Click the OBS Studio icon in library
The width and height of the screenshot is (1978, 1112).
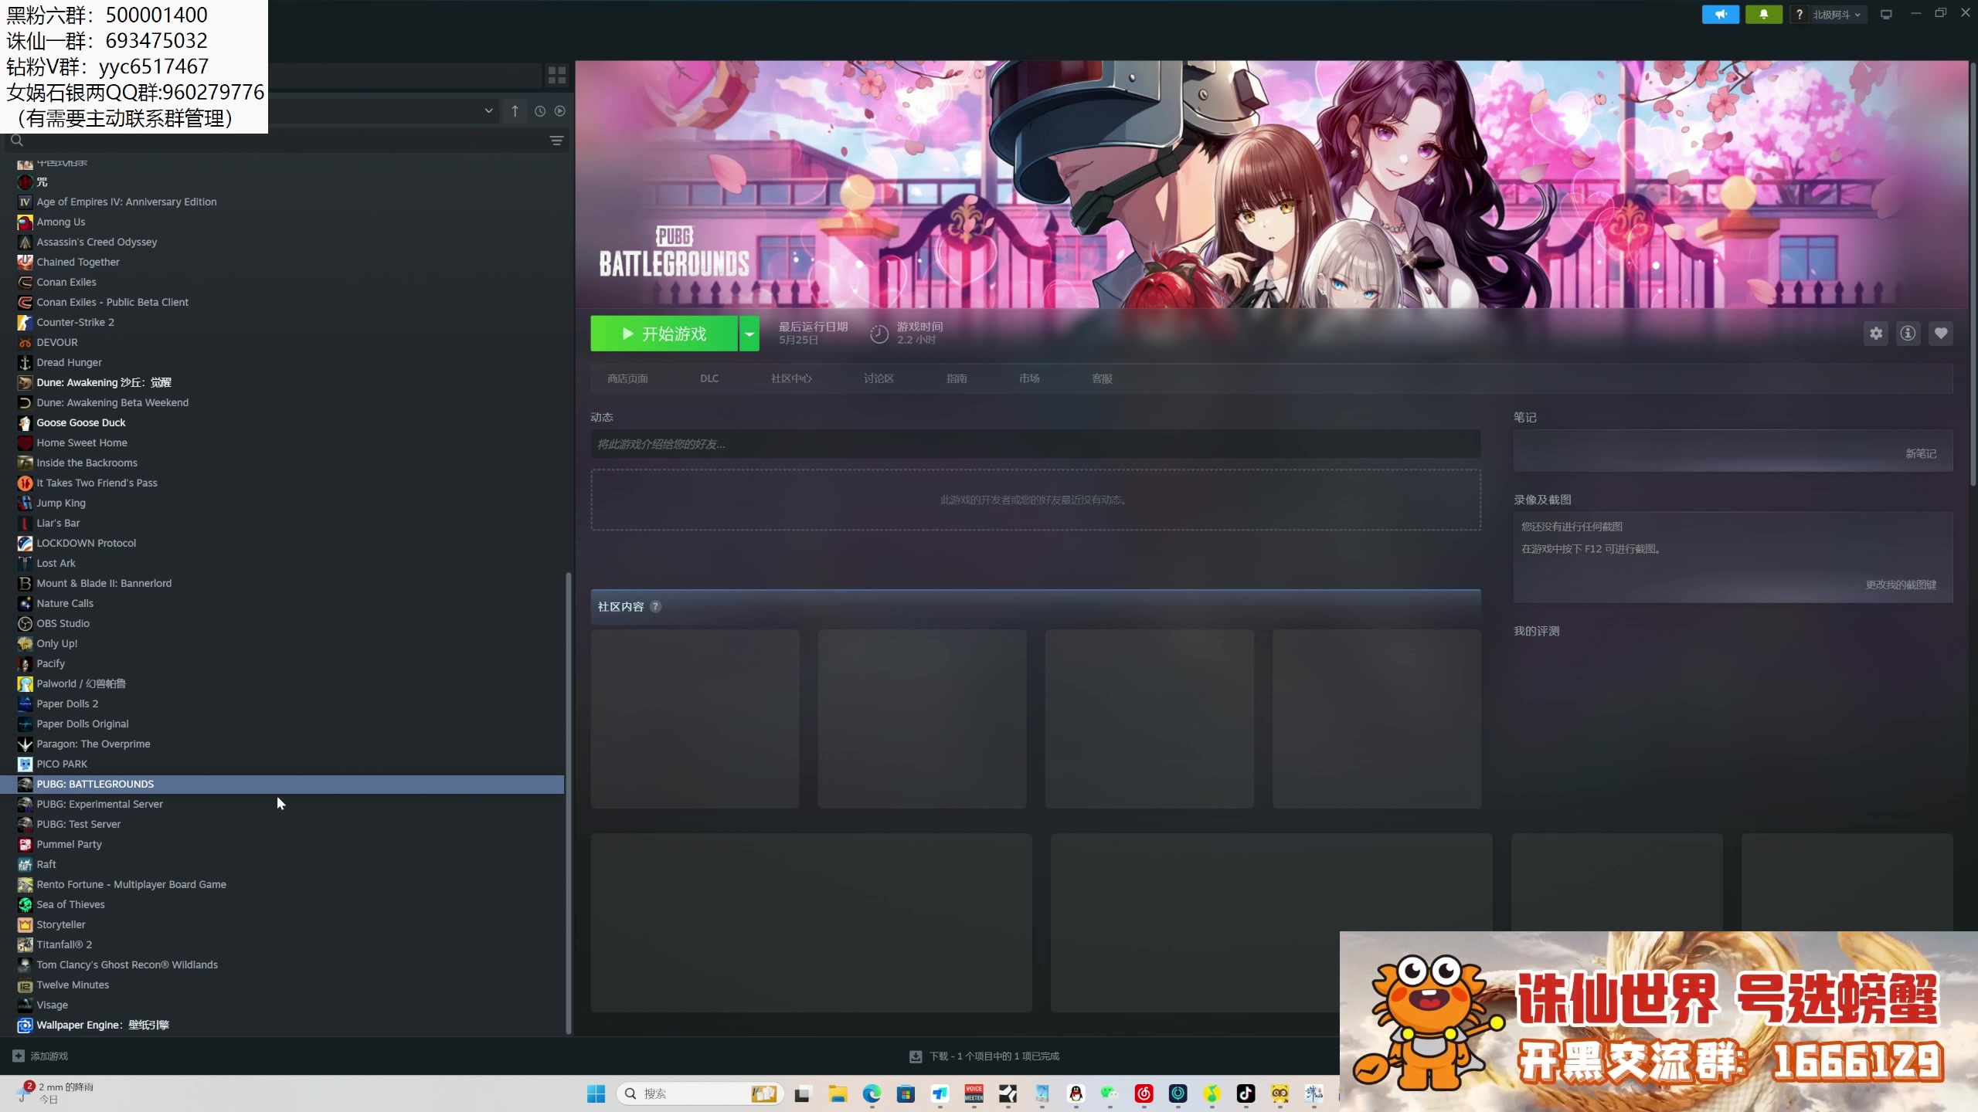[25, 623]
